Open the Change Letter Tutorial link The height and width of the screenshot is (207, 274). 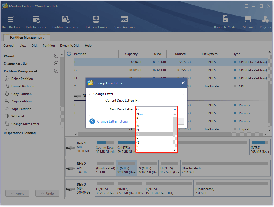coord(113,121)
